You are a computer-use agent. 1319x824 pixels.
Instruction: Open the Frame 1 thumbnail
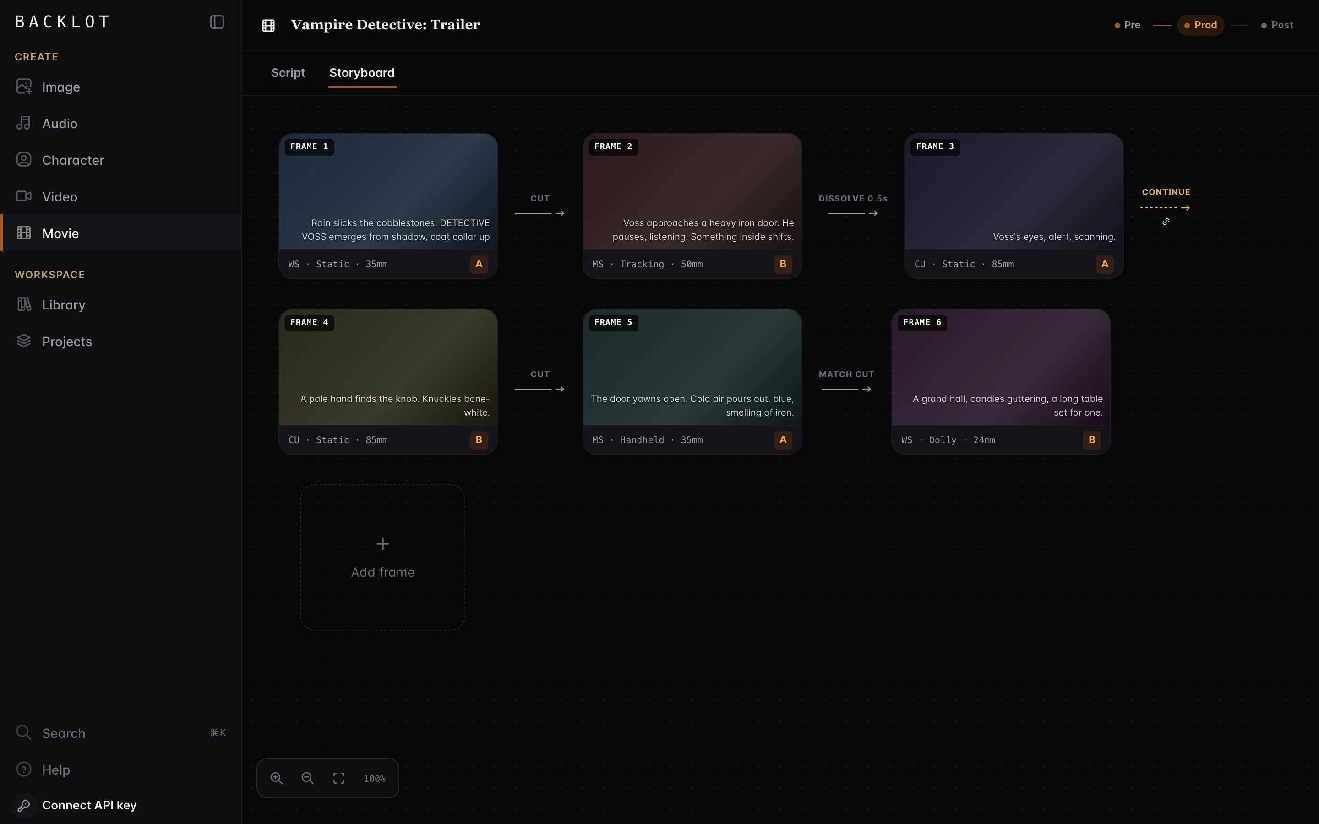click(388, 192)
